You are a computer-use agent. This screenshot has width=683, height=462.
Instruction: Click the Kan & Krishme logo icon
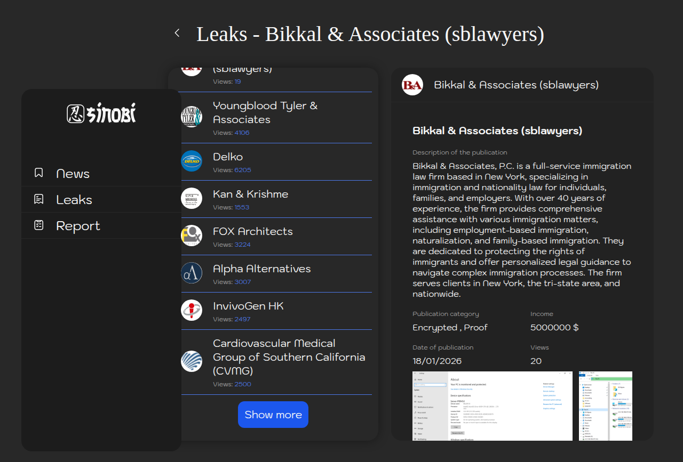coord(192,198)
